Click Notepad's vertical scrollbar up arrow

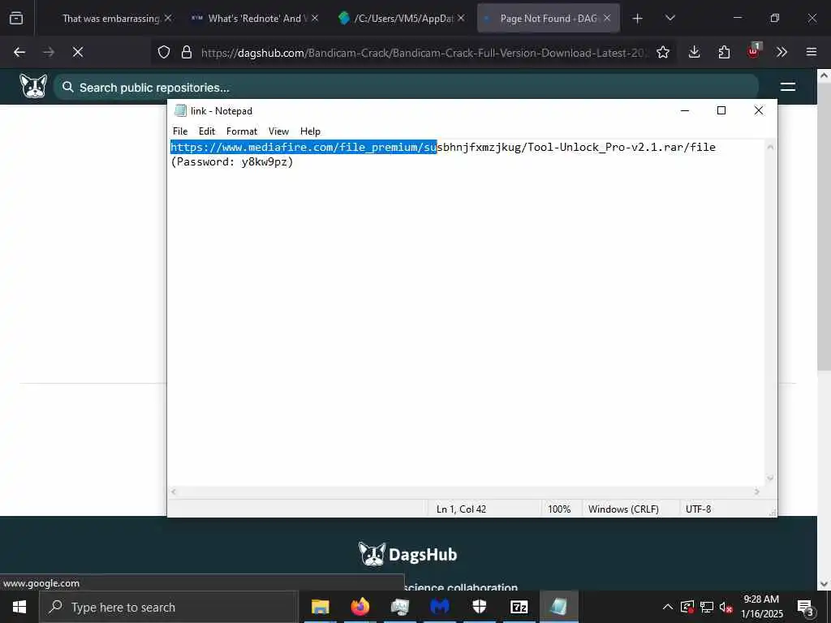click(x=771, y=147)
